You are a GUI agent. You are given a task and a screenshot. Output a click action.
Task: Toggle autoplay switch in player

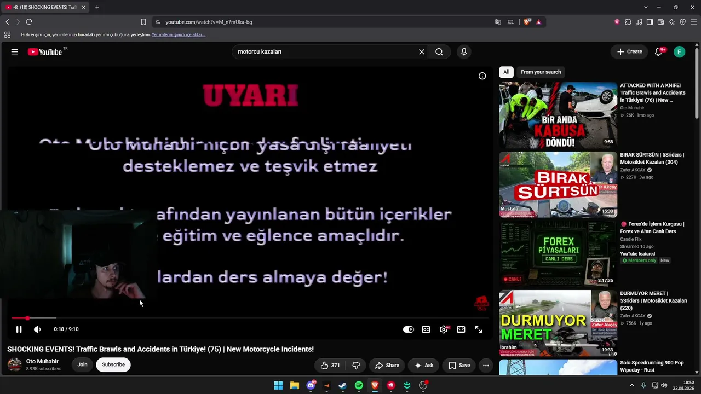tap(409, 329)
